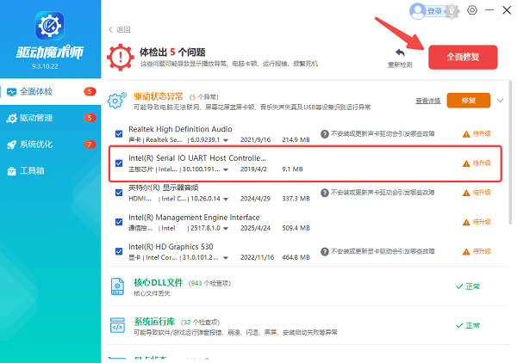Viewport: 517px width, 363px height.
Task: Open the 查看详情 link
Action: click(428, 101)
